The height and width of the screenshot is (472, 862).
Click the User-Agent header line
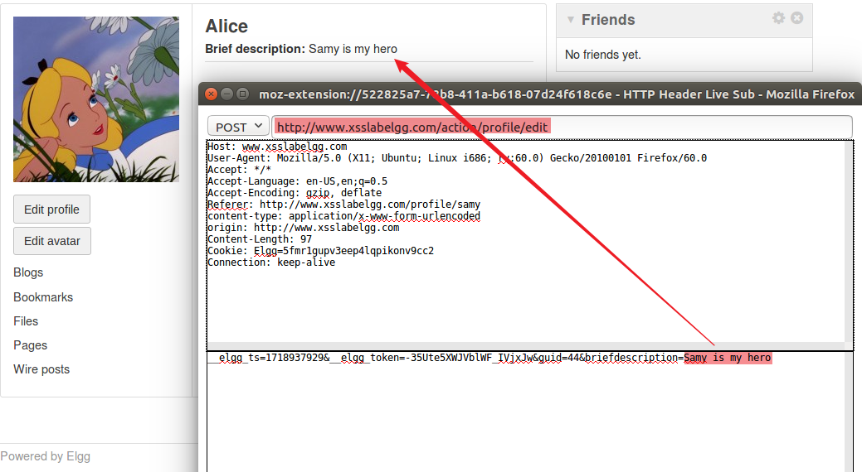coord(457,158)
